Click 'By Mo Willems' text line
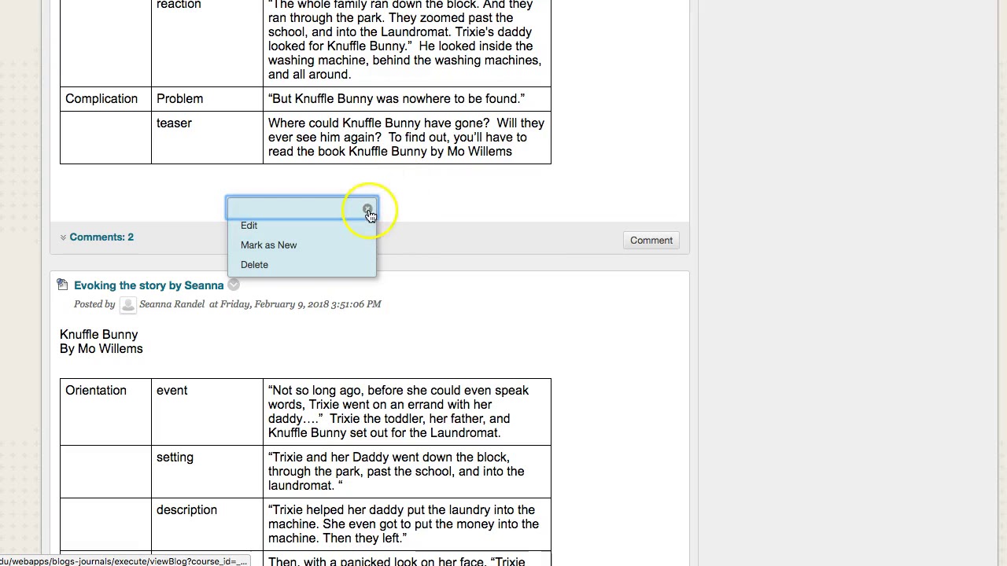 pos(101,349)
